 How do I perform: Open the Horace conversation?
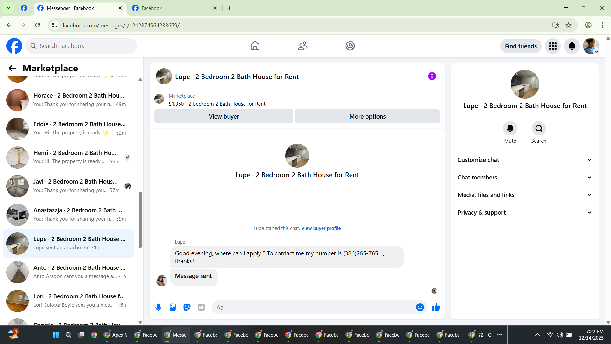click(68, 100)
